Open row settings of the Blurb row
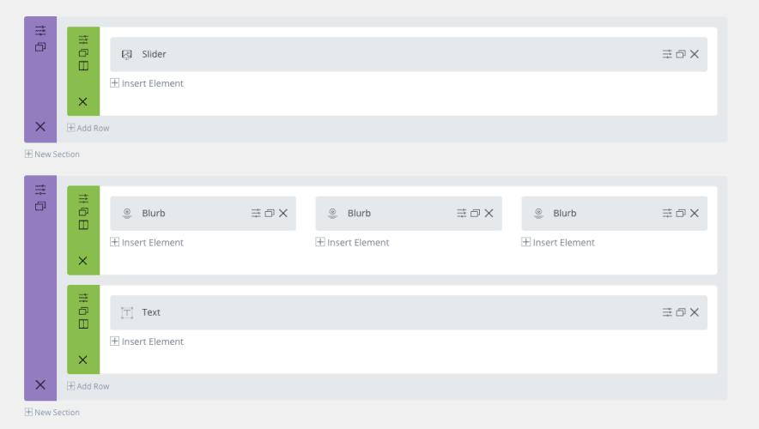This screenshot has width=759, height=429. click(83, 198)
